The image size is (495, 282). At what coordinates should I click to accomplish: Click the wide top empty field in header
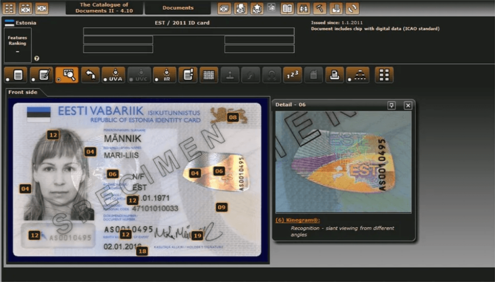tap(189, 31)
